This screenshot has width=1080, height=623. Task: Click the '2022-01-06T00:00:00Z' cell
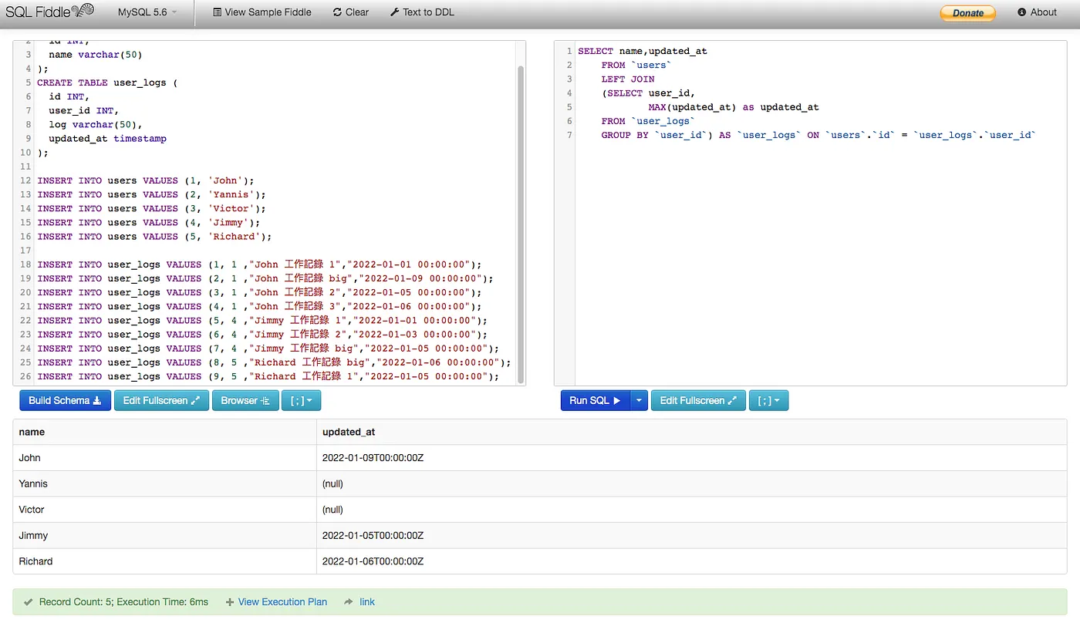(x=691, y=561)
